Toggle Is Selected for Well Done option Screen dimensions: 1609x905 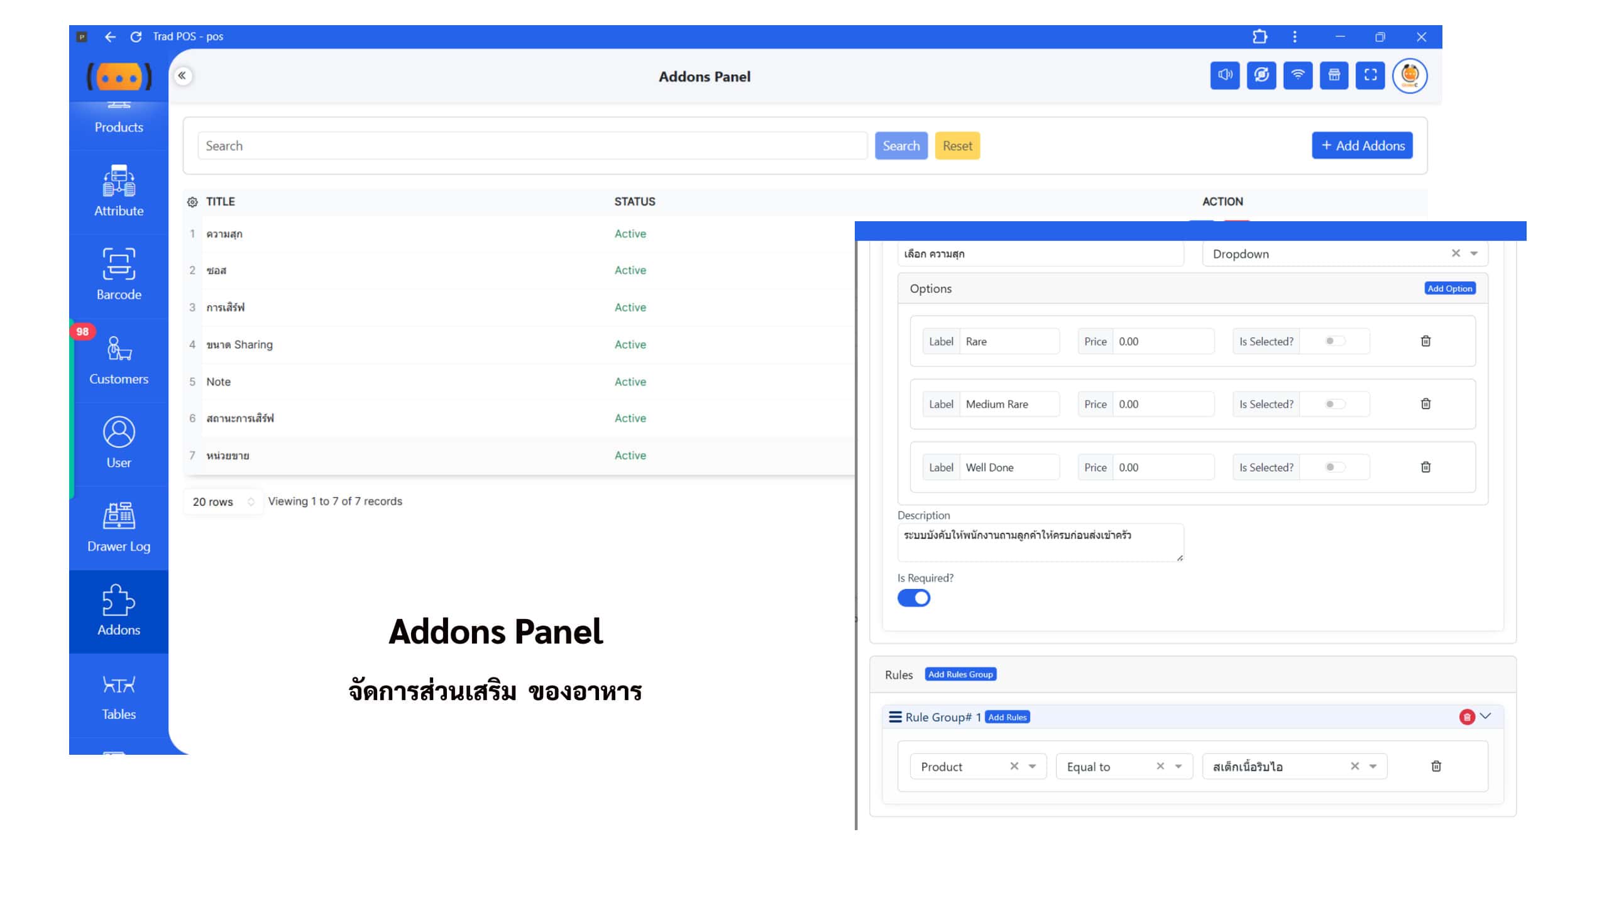pyautogui.click(x=1335, y=467)
